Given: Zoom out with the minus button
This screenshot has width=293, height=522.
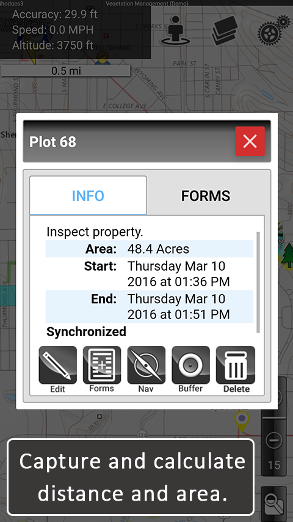Looking at the screenshot, I should click(x=273, y=441).
